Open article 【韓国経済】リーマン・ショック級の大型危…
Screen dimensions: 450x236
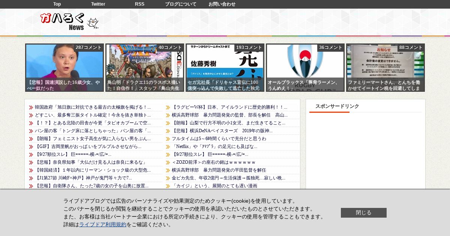pyautogui.click(x=93, y=170)
